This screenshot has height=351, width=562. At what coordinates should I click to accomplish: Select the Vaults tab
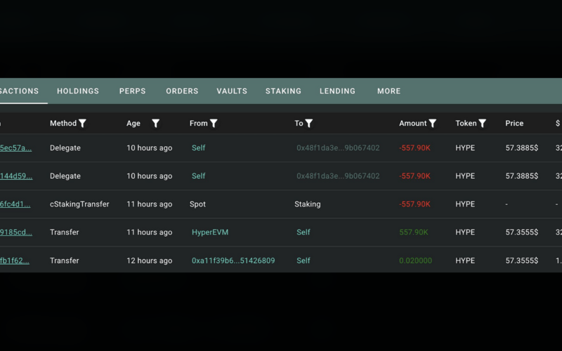[x=232, y=91]
